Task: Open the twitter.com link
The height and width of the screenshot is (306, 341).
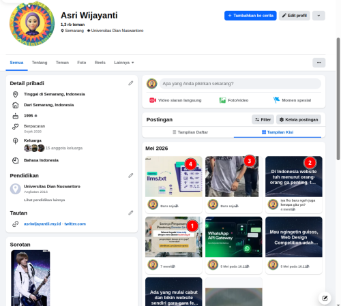Action: tap(75, 224)
